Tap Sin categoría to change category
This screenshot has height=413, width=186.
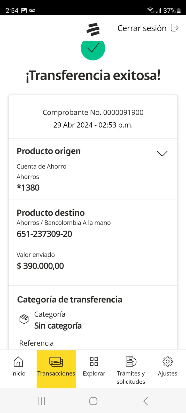(58, 326)
